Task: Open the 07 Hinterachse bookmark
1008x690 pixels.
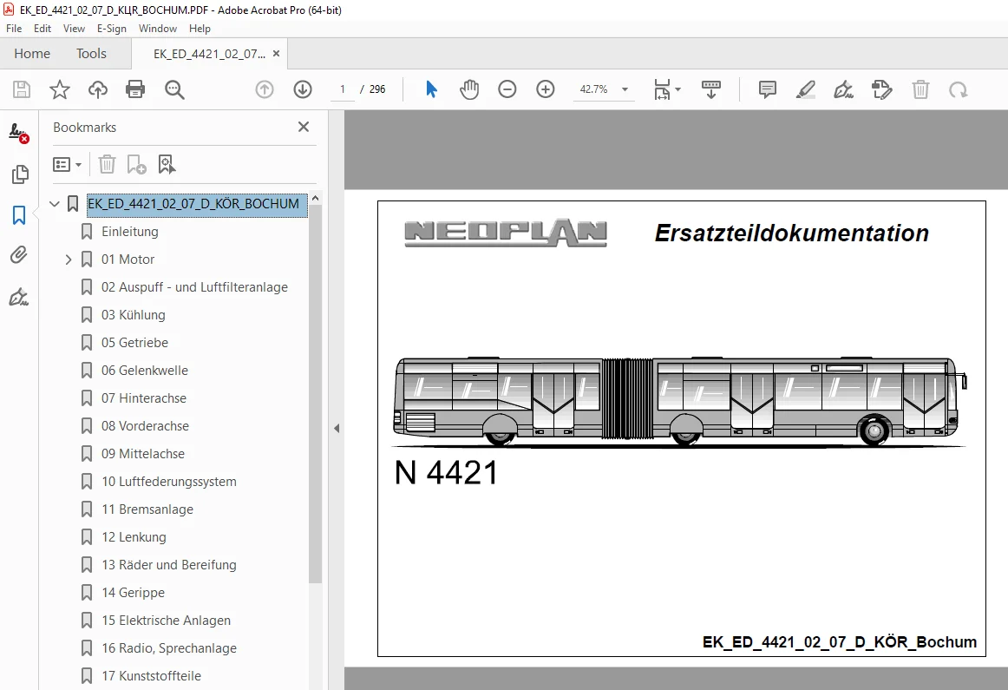Action: pos(144,398)
